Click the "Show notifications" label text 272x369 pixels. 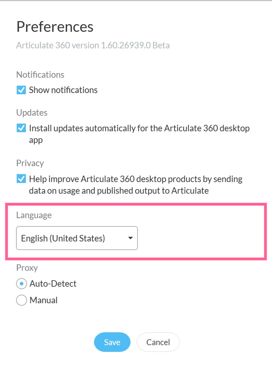(63, 90)
